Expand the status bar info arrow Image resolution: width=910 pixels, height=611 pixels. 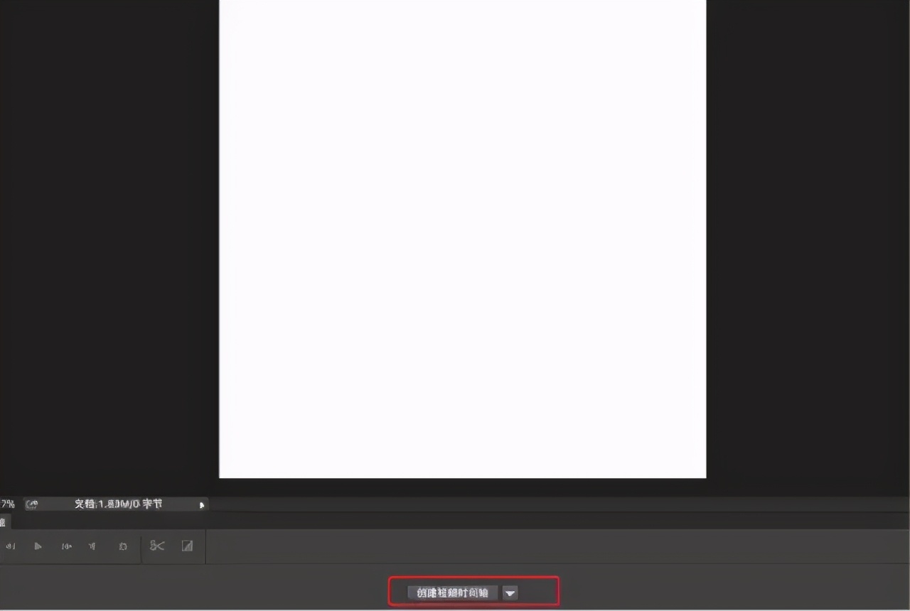(x=202, y=504)
